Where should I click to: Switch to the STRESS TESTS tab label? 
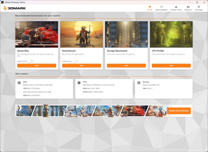coord(176,10)
